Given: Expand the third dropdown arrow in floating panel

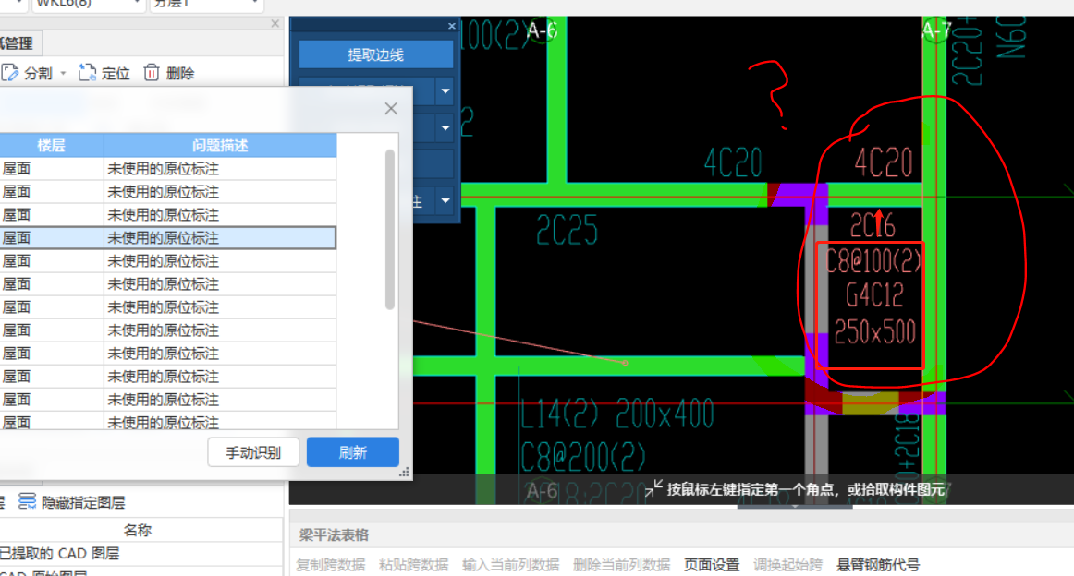Looking at the screenshot, I should [445, 128].
